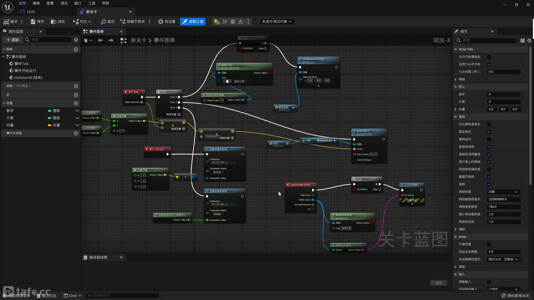
Task: Open My Blueprint panel settings gear
Action: 76,40
